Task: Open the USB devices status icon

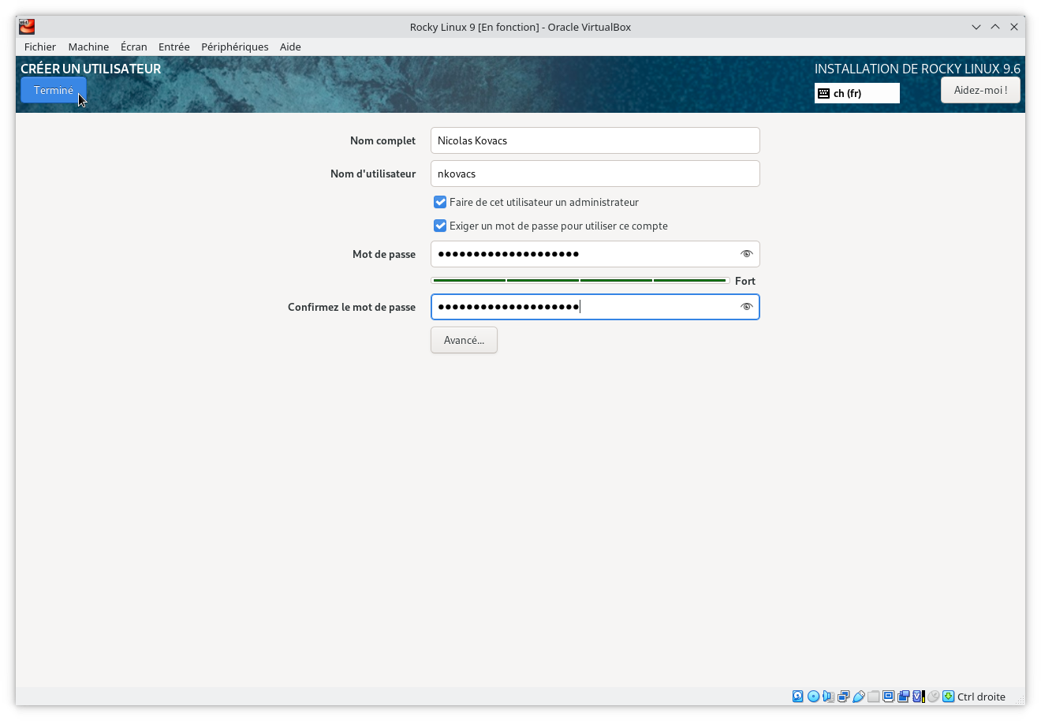Action: 858,697
